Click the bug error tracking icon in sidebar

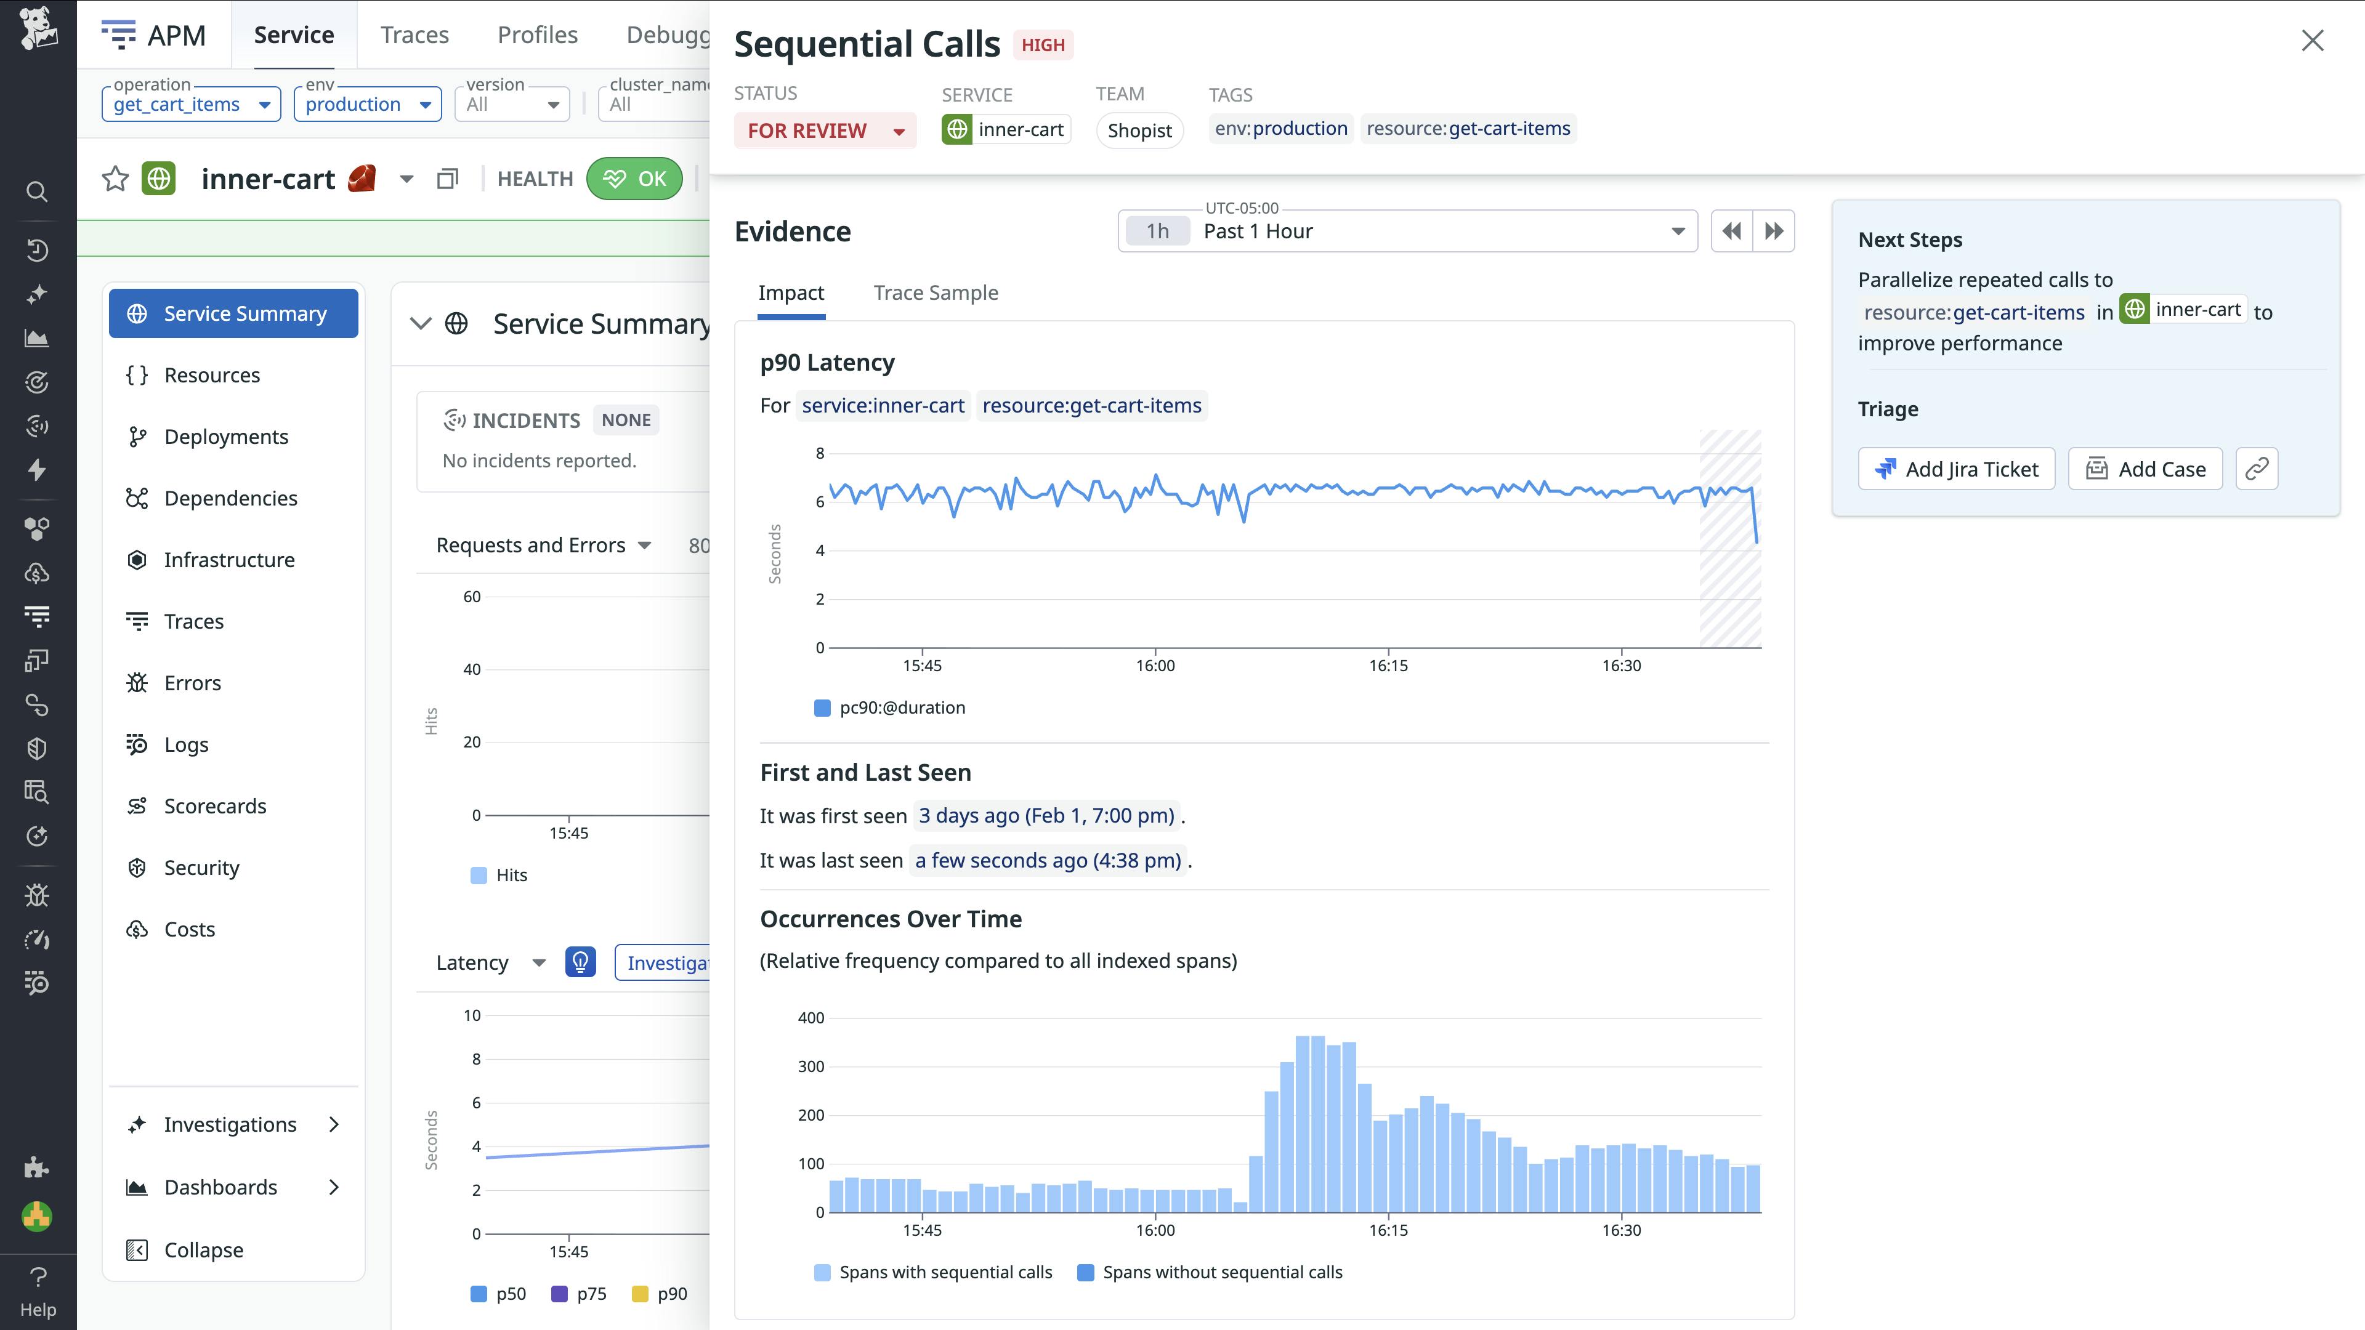(37, 895)
